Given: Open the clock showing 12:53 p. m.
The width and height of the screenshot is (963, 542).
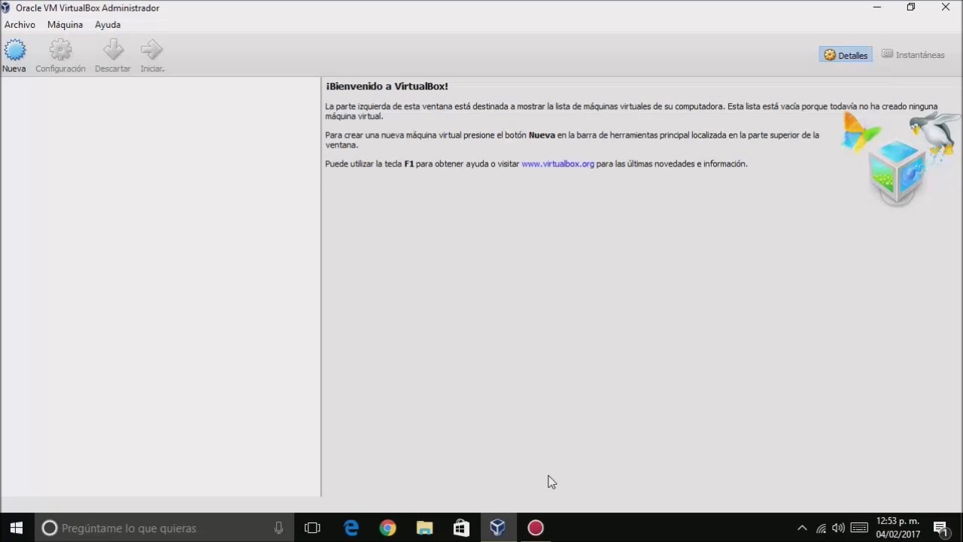Looking at the screenshot, I should click(x=898, y=528).
